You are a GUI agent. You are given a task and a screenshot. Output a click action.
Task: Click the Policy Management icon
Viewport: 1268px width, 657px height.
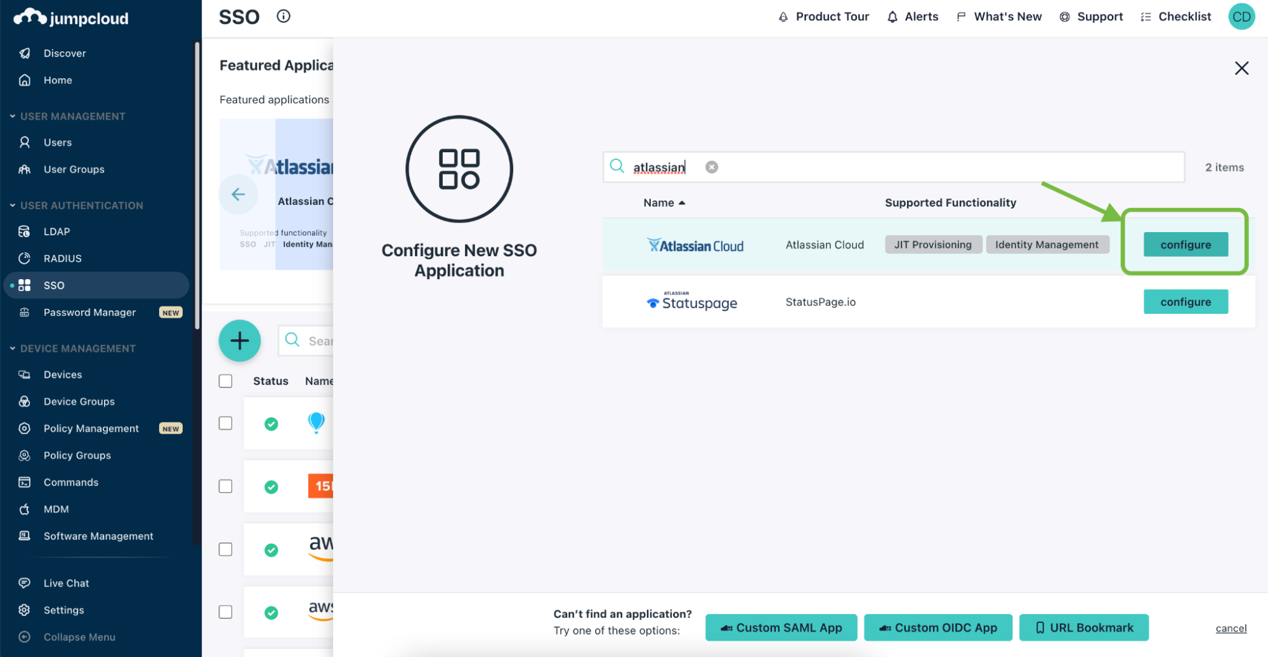tap(25, 429)
